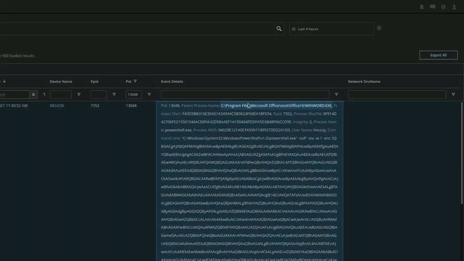464x261 pixels.
Task: Click the filter icon in Pid header
Action: tap(135, 81)
